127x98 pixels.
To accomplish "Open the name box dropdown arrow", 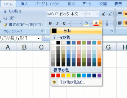I will tap(38, 38).
